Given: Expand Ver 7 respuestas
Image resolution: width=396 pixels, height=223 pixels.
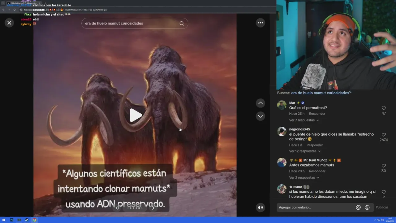Looking at the screenshot, I should (304, 120).
